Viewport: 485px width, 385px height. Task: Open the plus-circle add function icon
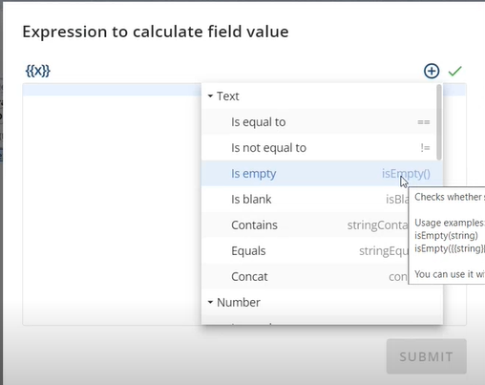432,71
